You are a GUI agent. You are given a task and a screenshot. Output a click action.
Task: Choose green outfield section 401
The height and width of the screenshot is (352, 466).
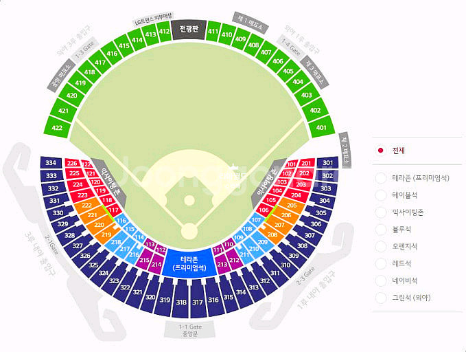321,127
